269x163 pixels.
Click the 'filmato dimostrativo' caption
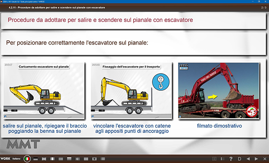pyautogui.click(x=219, y=126)
